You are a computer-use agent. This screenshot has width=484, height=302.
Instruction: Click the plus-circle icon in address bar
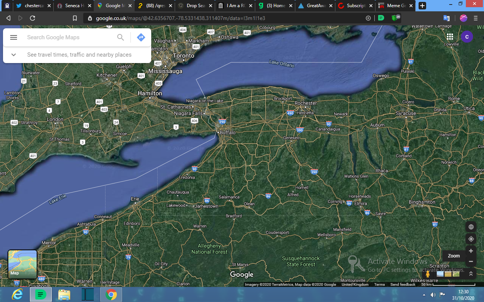368,18
